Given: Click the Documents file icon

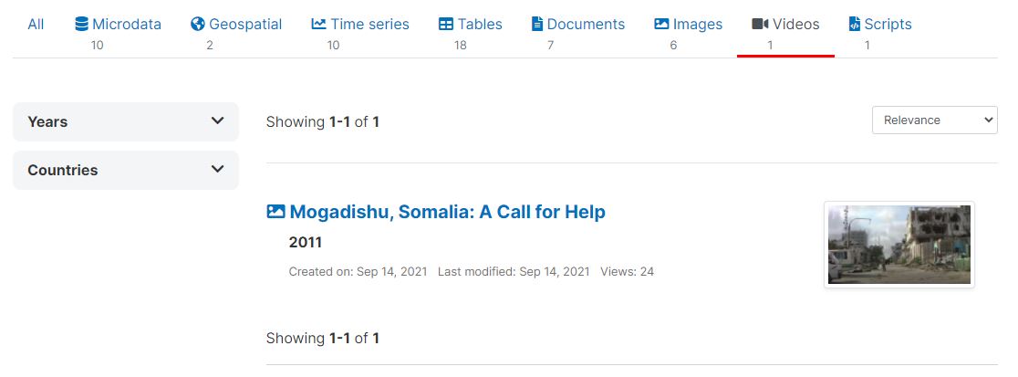Looking at the screenshot, I should pyautogui.click(x=537, y=24).
